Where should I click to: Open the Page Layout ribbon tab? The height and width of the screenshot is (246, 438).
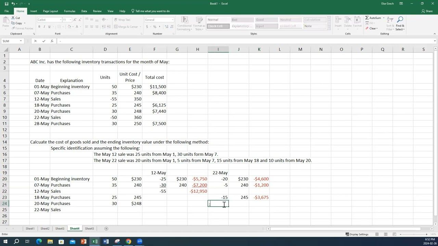pos(50,11)
